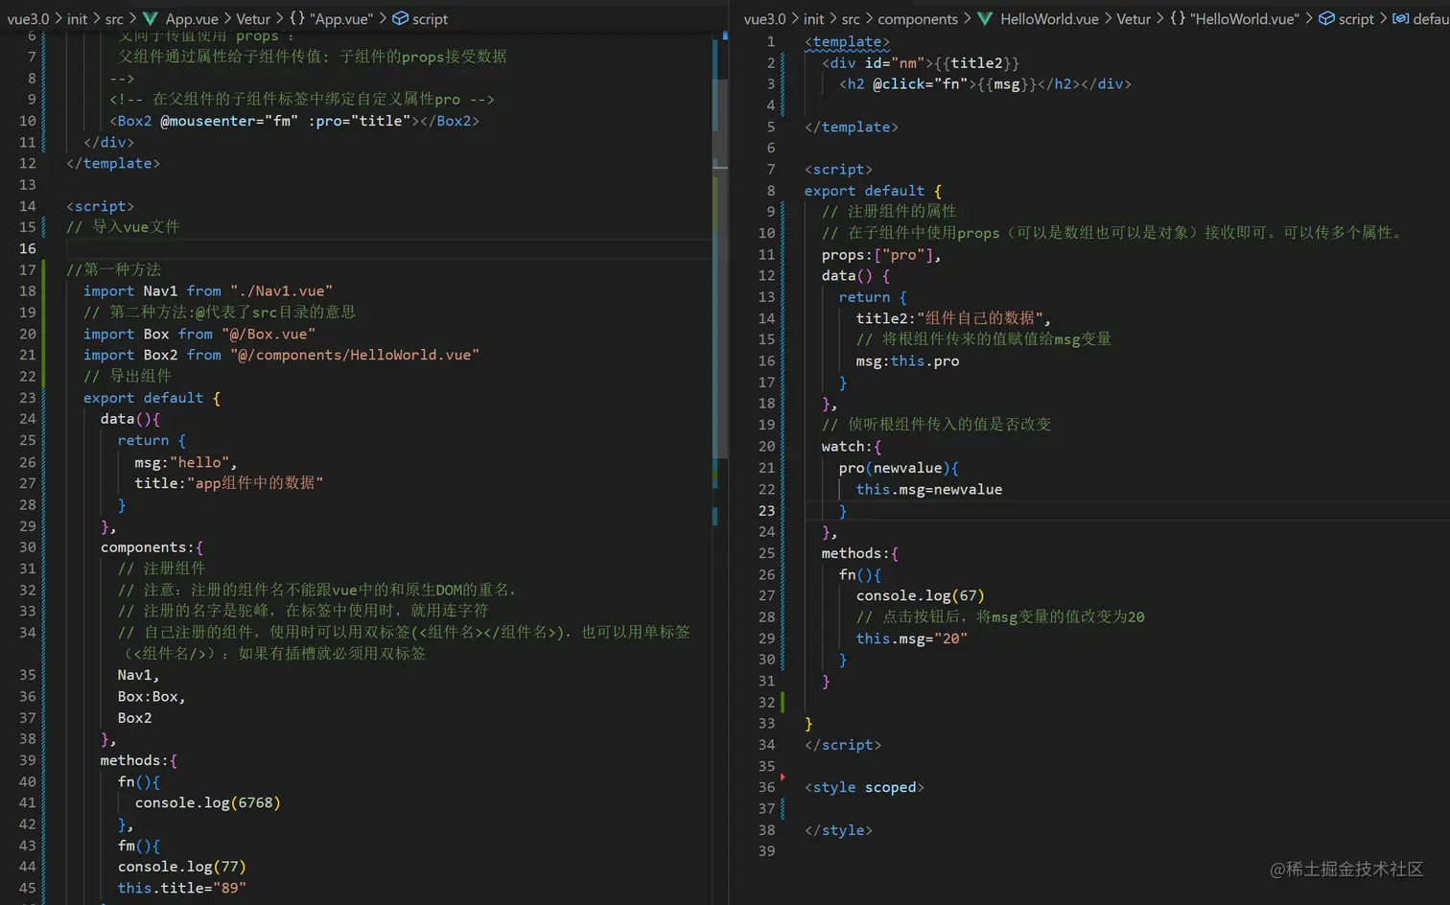
Task: Click the props:["pro"] line
Action: coord(881,255)
